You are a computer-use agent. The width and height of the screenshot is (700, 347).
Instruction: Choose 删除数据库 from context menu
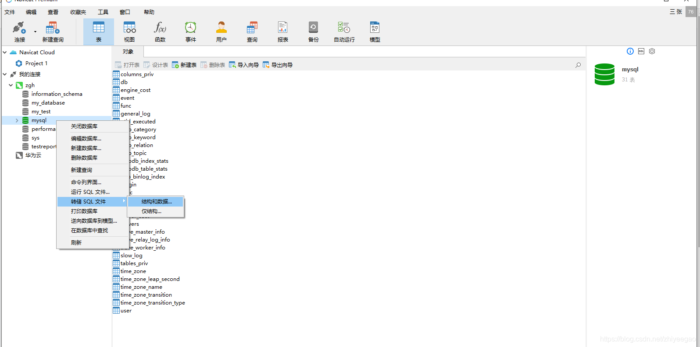[x=93, y=158]
